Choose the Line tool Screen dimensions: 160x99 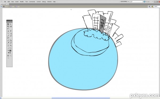coord(8,33)
